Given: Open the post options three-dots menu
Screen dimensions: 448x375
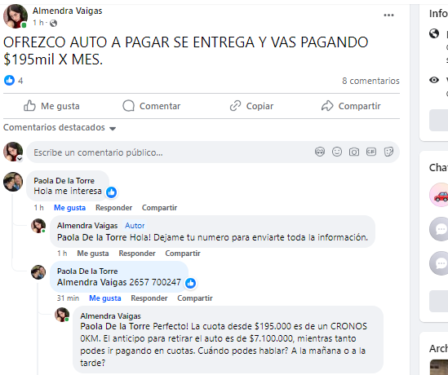Looking at the screenshot, I should [388, 15].
